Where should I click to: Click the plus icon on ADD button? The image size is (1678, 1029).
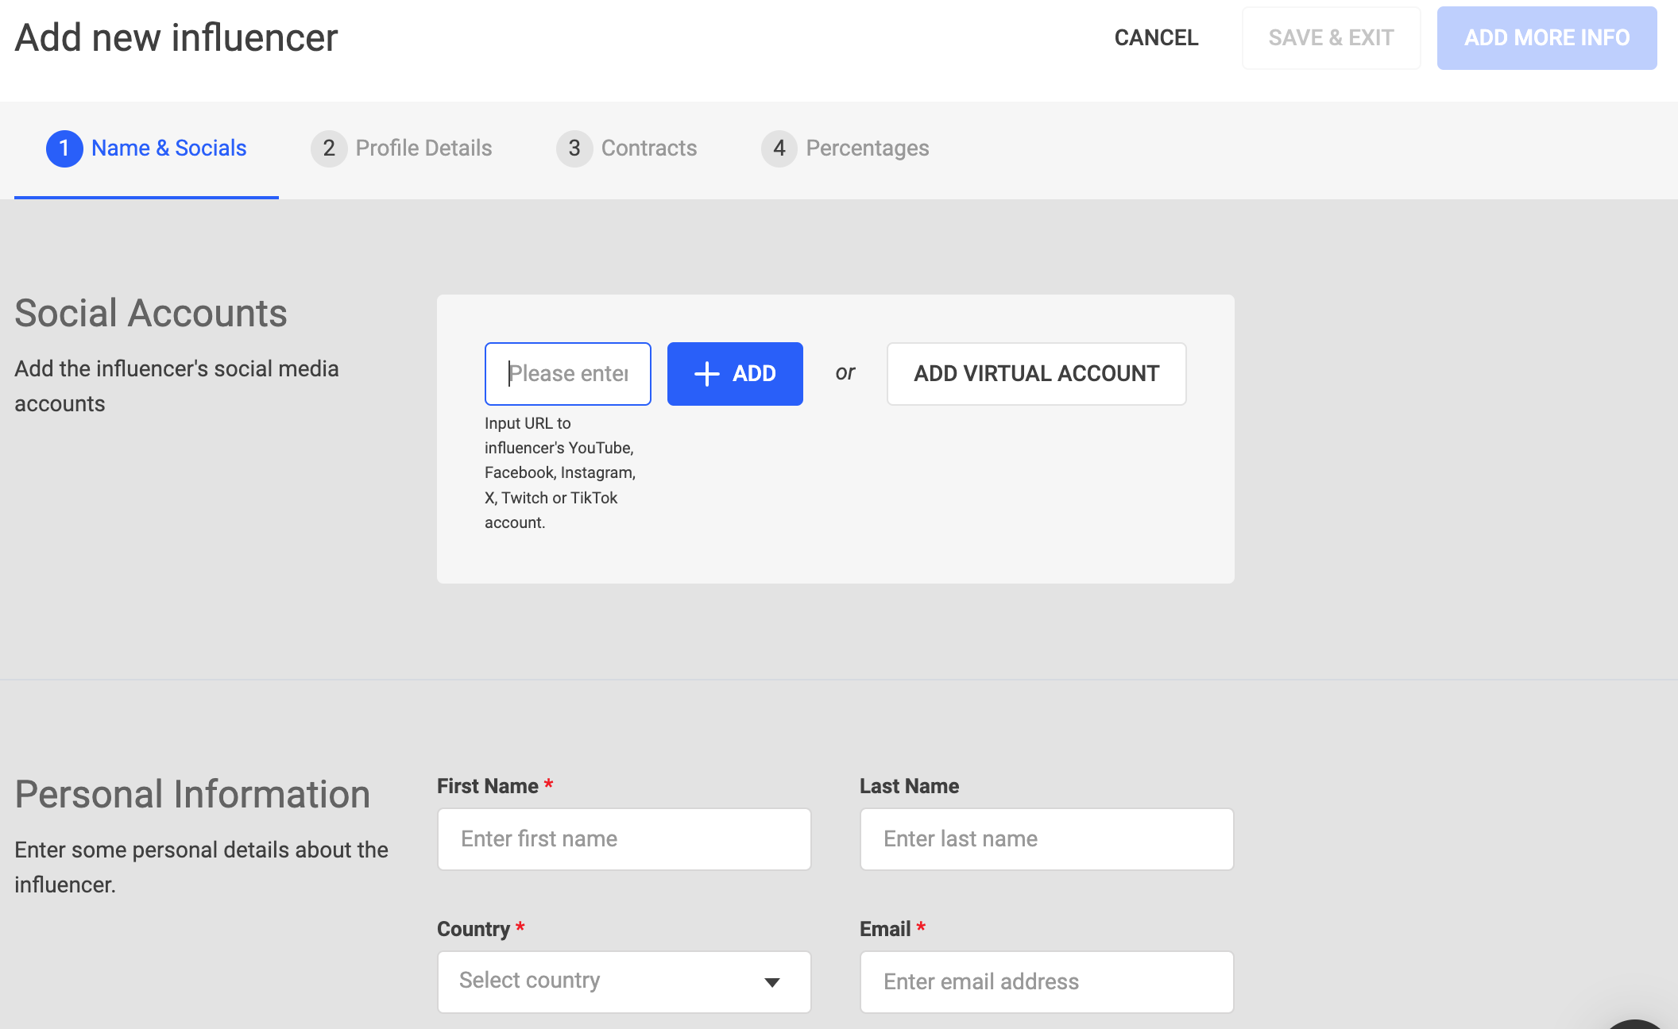pyautogui.click(x=706, y=374)
